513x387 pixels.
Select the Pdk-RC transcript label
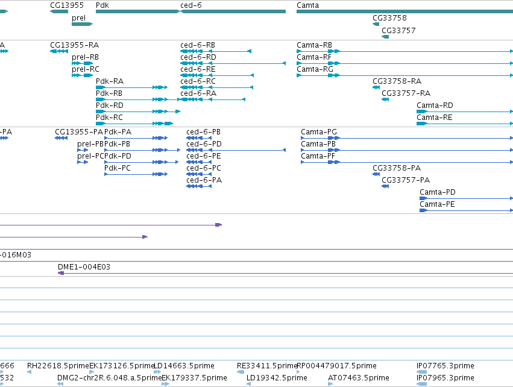click(x=109, y=118)
